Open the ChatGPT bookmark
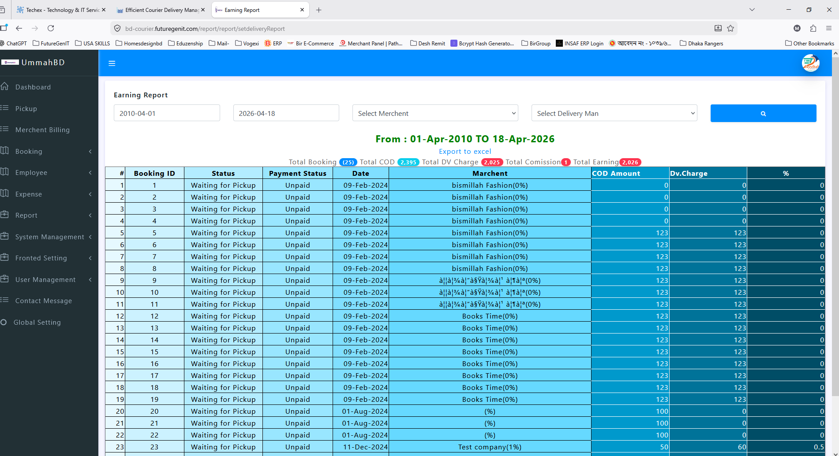Screen dimensions: 839x456 click(x=13, y=43)
